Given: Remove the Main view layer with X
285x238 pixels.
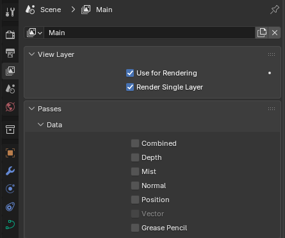Looking at the screenshot, I should (x=275, y=33).
